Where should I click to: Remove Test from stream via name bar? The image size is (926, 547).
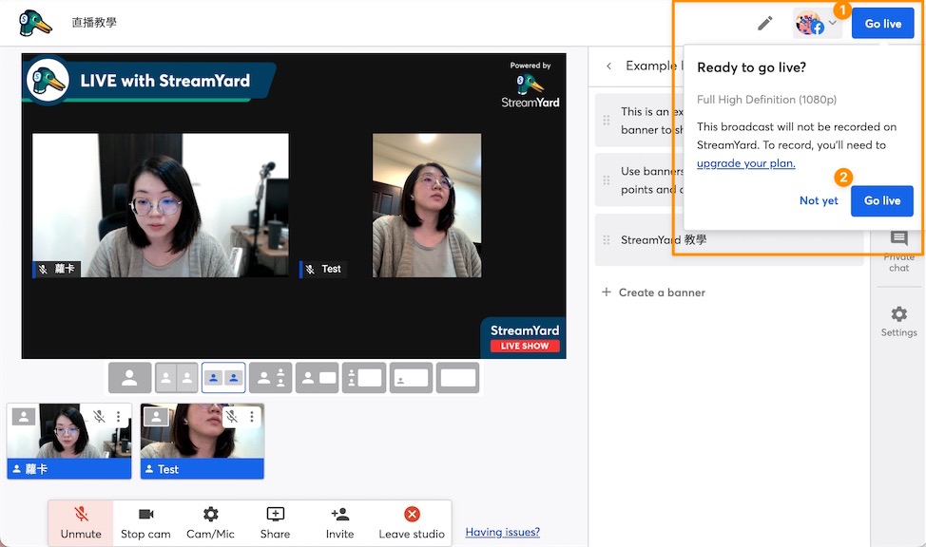202,469
